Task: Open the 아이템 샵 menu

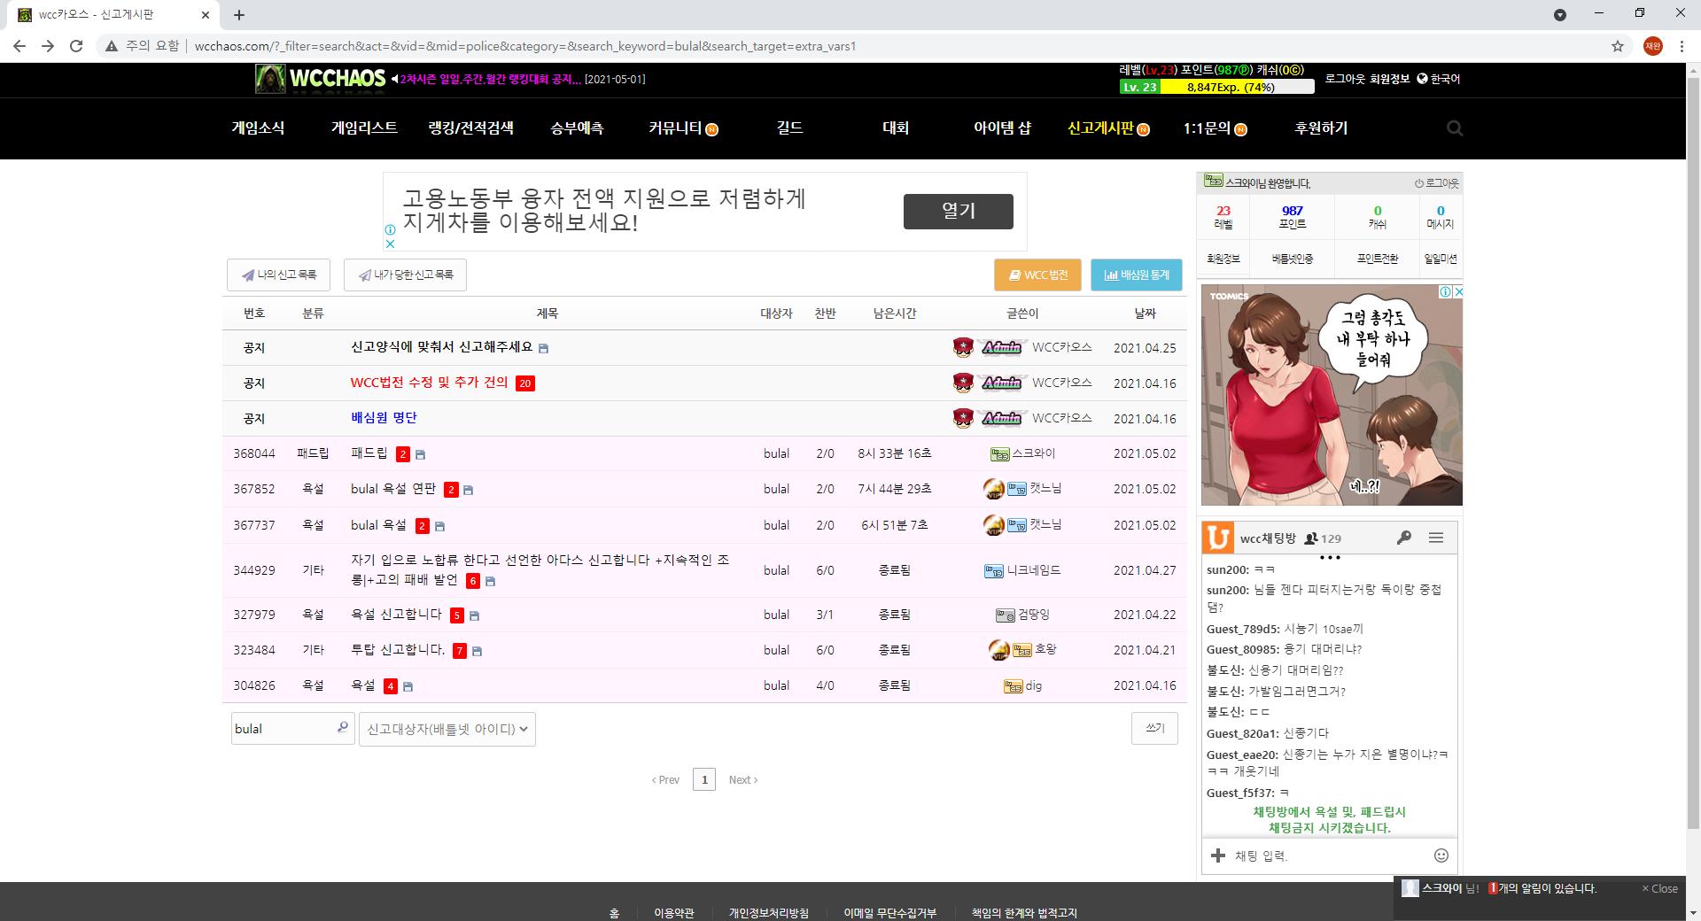Action: tap(1002, 128)
